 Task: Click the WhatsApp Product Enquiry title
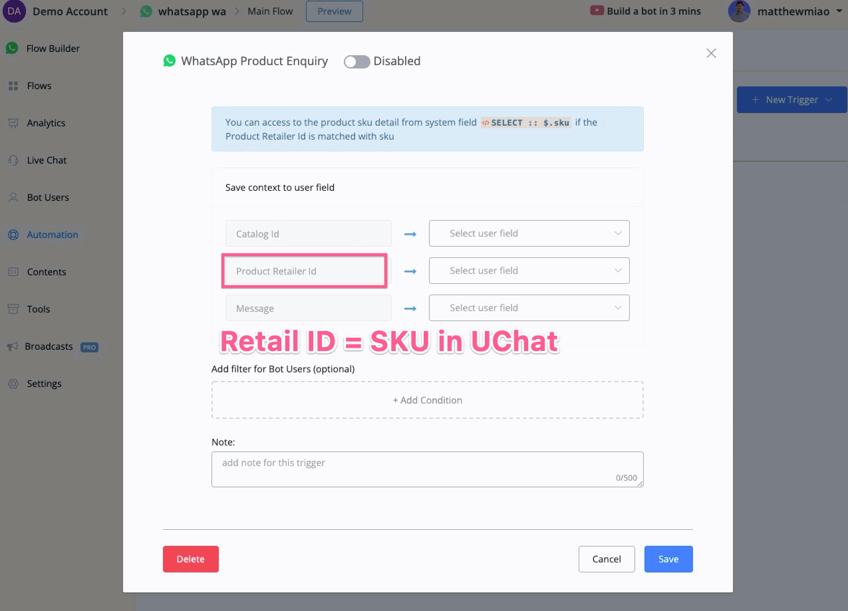[x=255, y=61]
